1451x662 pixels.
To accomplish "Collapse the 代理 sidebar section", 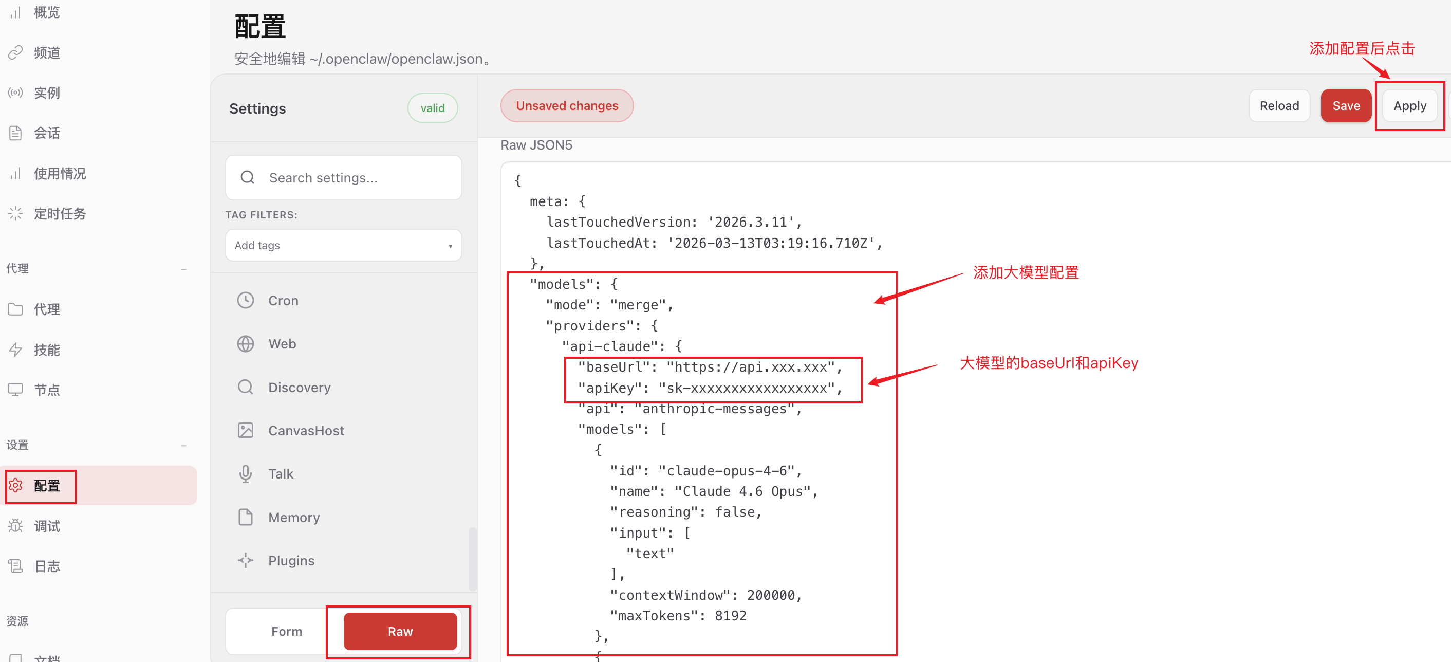I will coord(184,269).
